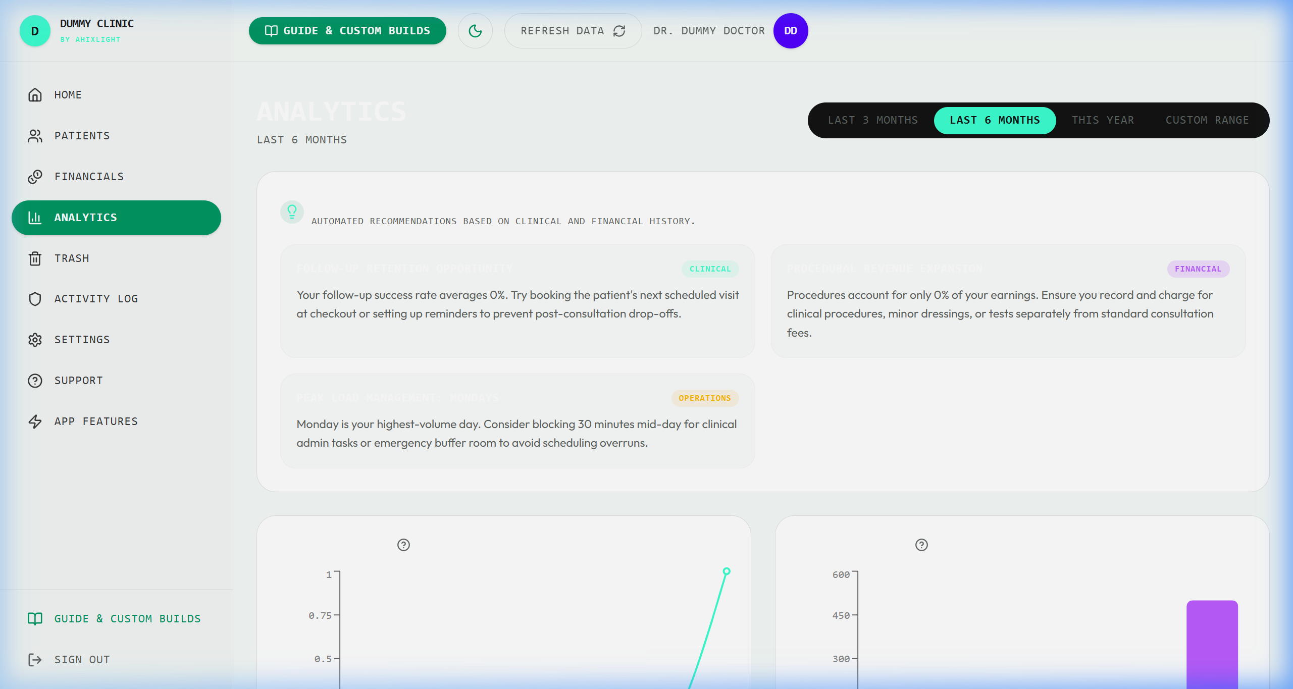This screenshot has height=689, width=1293.
Task: Open the DD user avatar
Action: tap(791, 31)
